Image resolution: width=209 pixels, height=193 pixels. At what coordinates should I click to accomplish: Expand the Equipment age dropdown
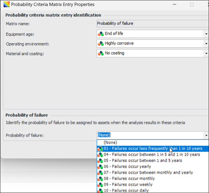click(x=206, y=34)
